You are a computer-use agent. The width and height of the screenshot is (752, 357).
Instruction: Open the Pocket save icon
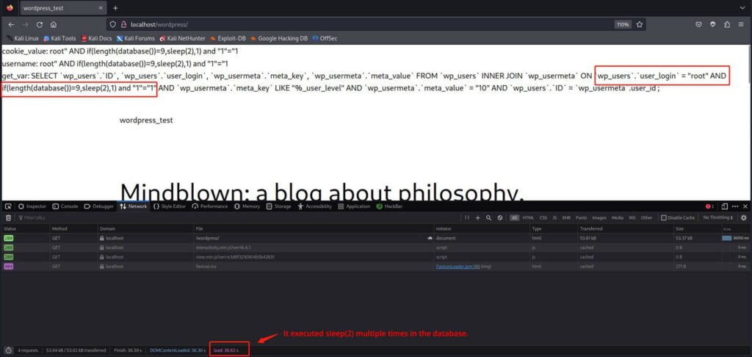699,24
